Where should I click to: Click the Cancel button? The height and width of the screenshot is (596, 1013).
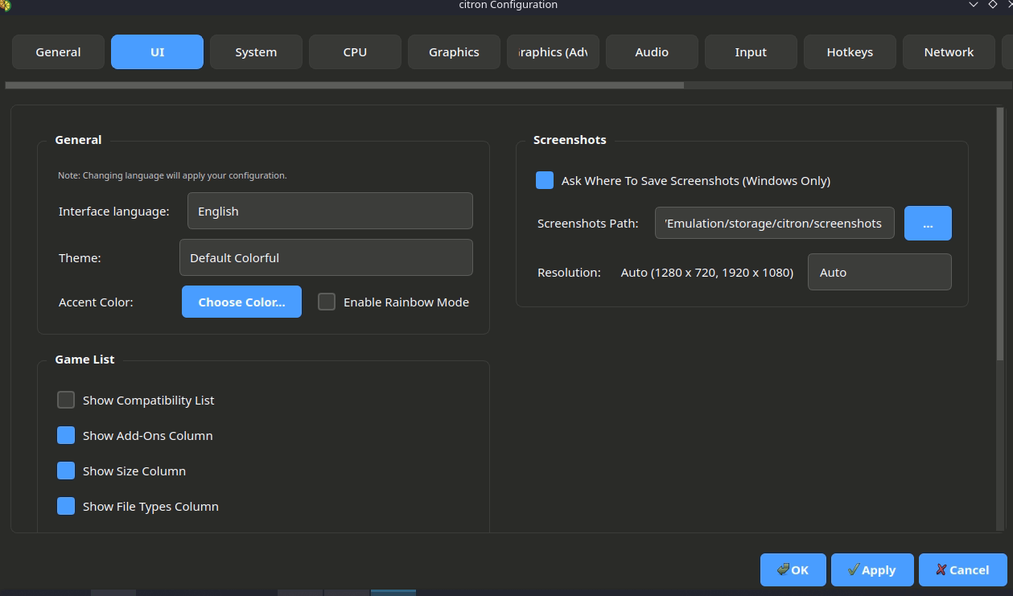click(x=962, y=569)
